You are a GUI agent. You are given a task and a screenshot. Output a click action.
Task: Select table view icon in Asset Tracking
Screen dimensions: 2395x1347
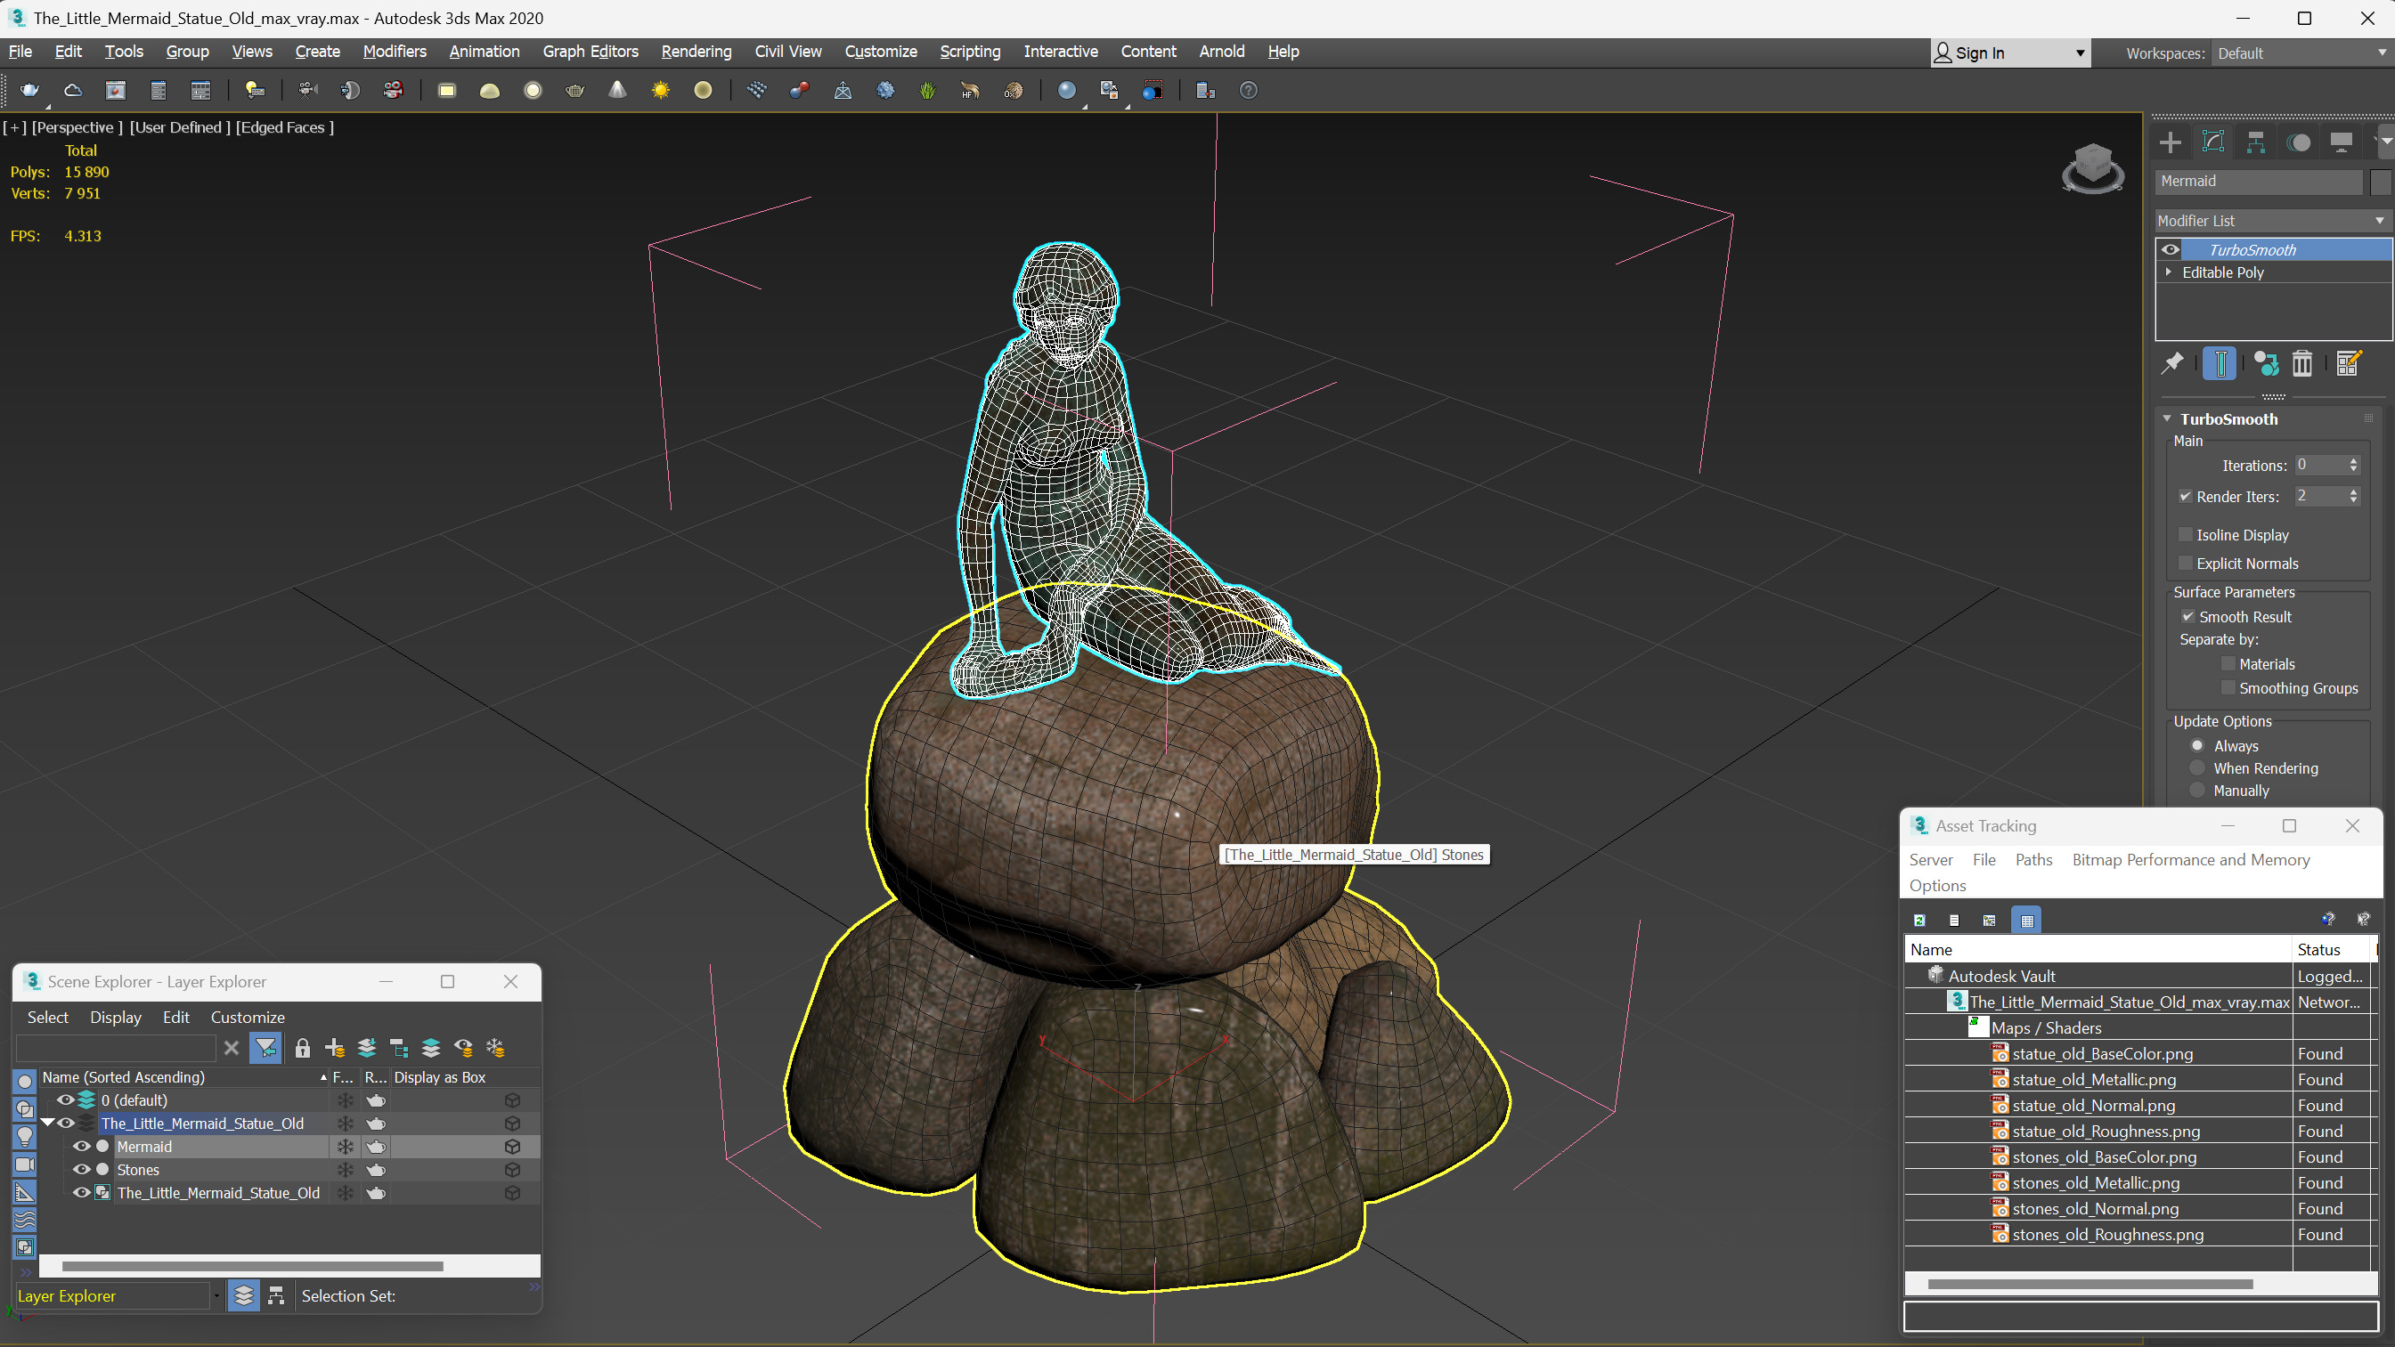(x=2027, y=921)
